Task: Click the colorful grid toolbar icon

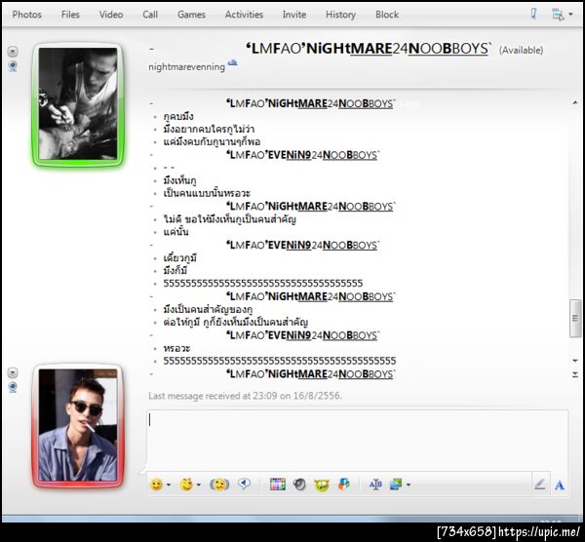Action: tap(278, 484)
